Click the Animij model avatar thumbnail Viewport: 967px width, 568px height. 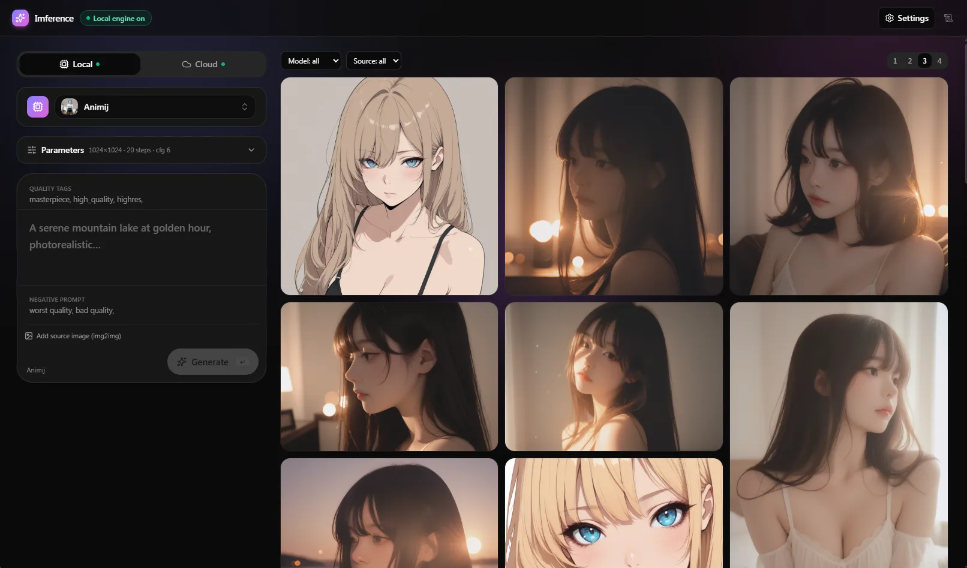click(x=70, y=107)
